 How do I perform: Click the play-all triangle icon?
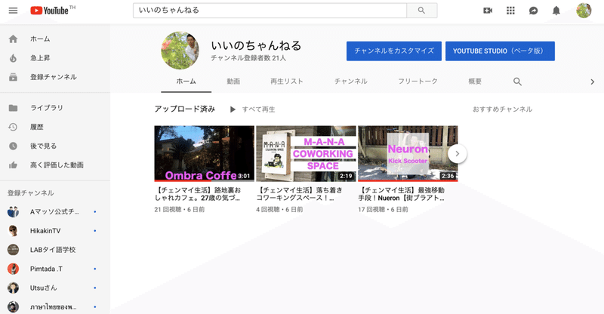tap(233, 109)
